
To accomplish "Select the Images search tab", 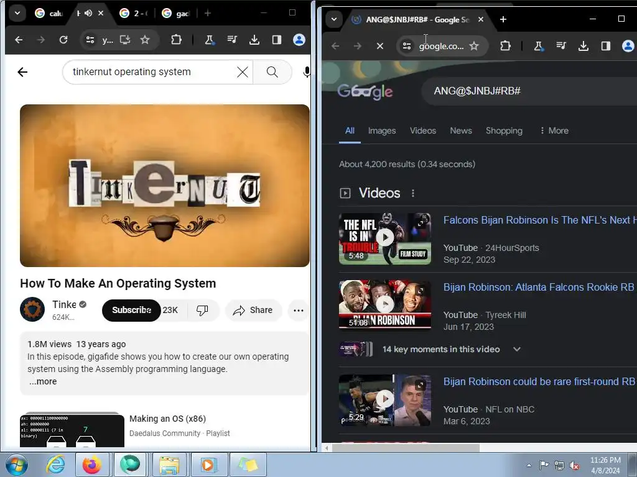I will pos(382,130).
